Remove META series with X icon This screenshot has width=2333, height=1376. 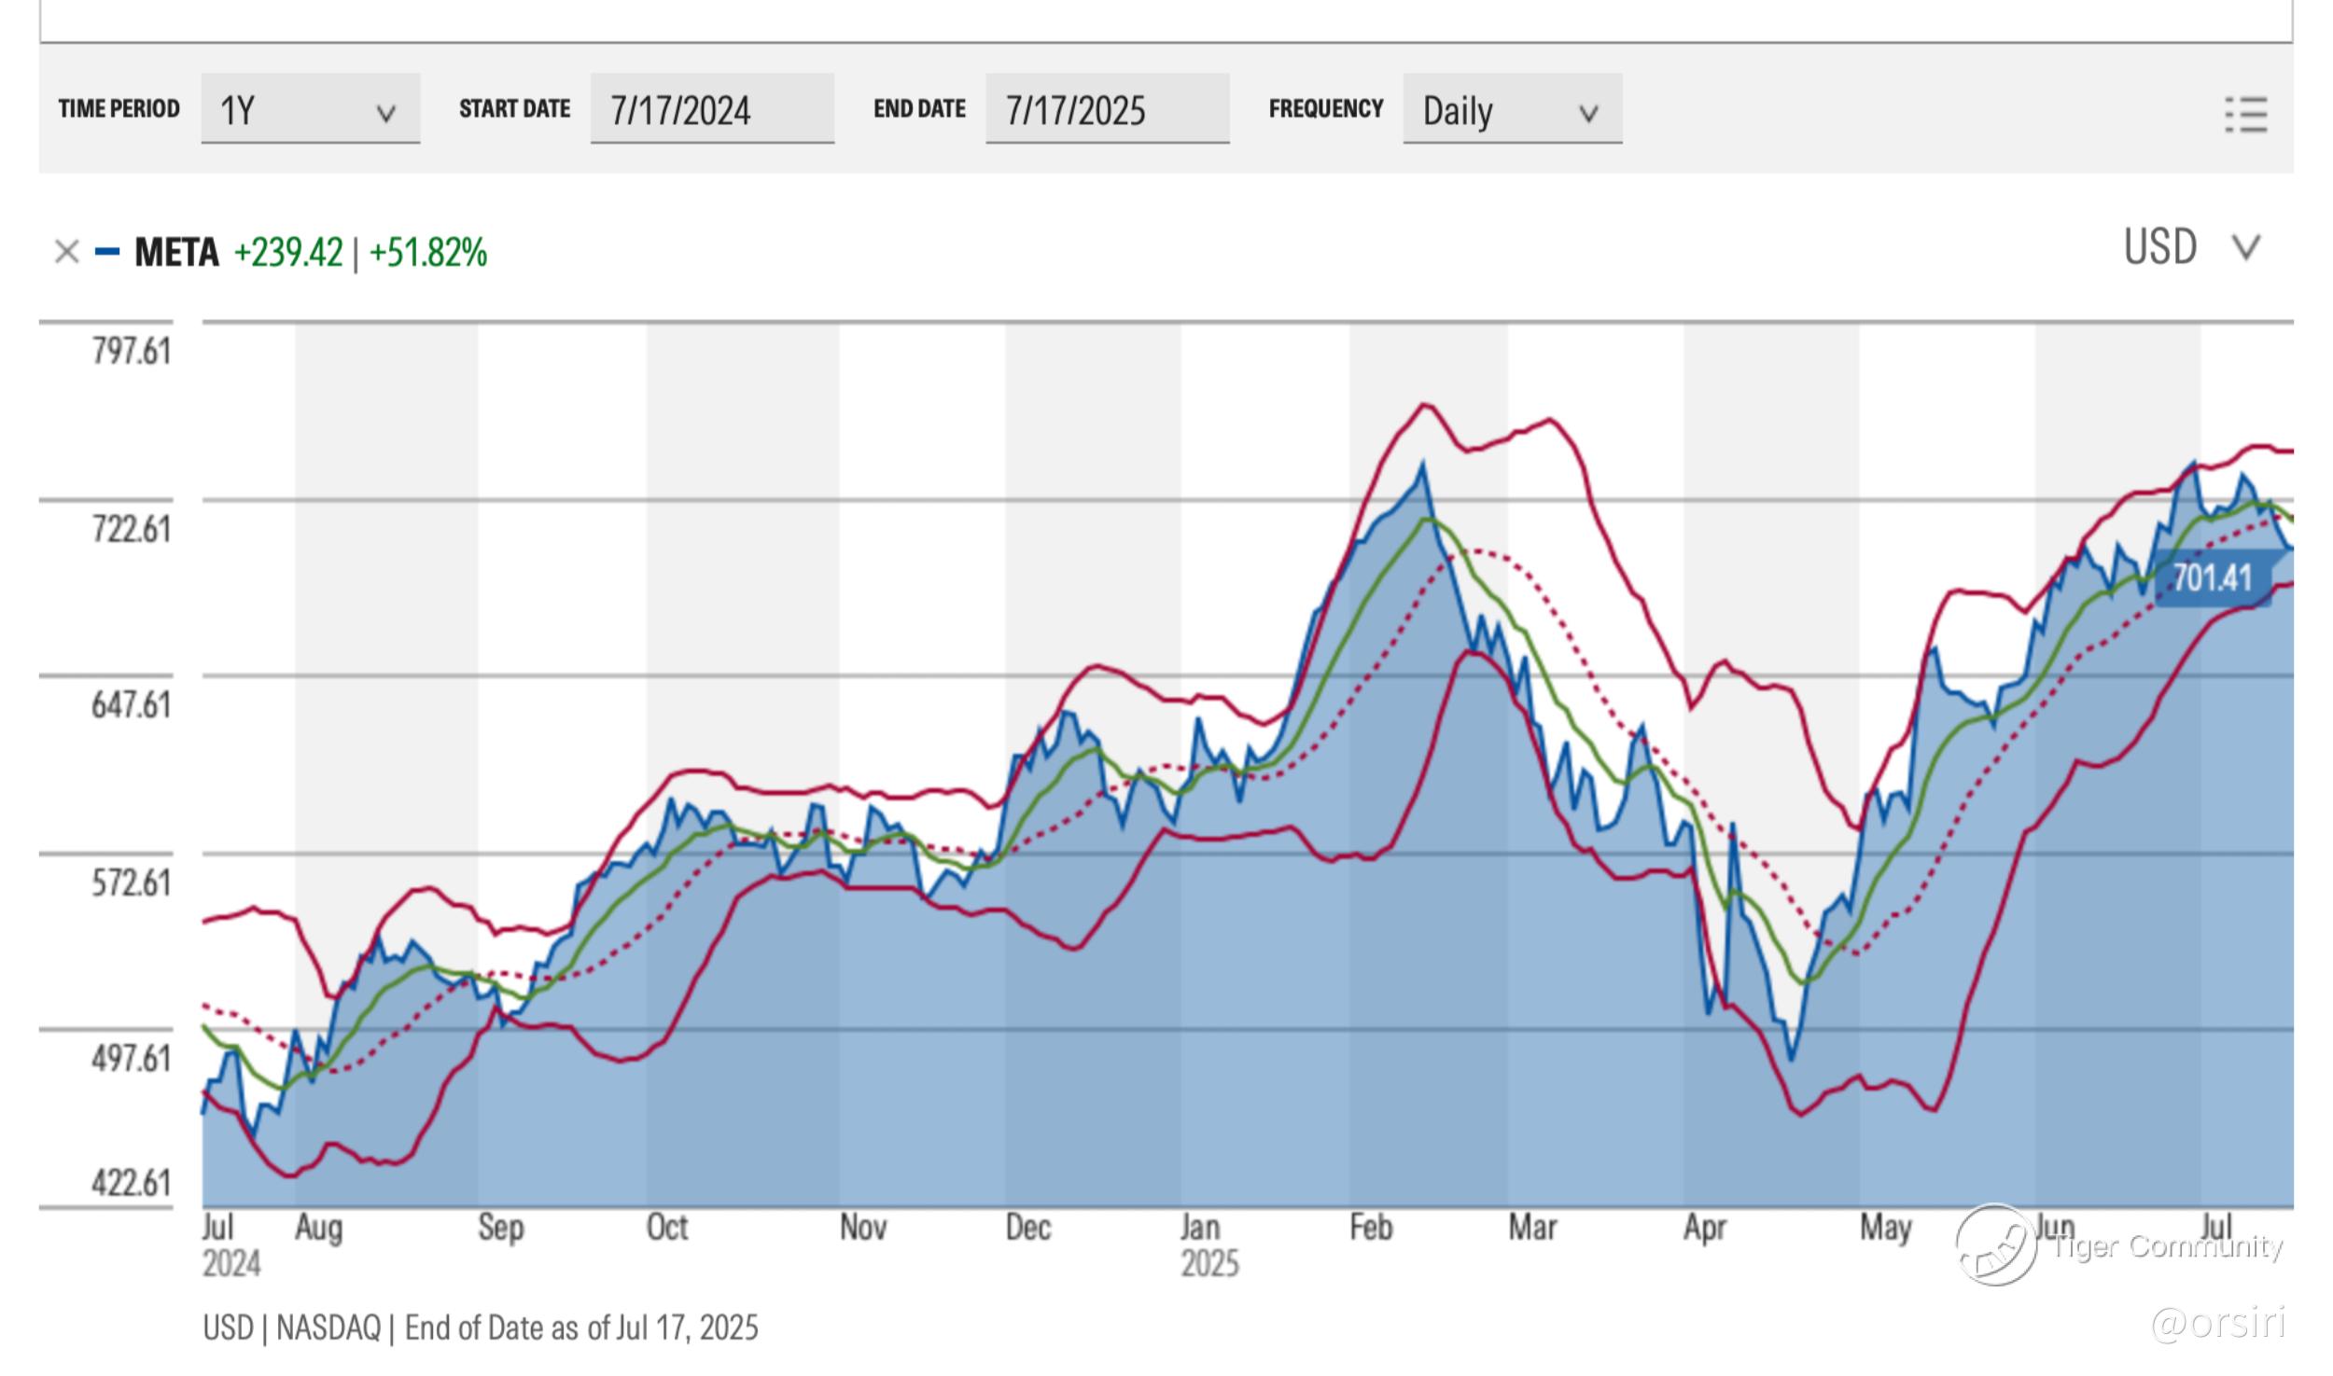pyautogui.click(x=66, y=252)
